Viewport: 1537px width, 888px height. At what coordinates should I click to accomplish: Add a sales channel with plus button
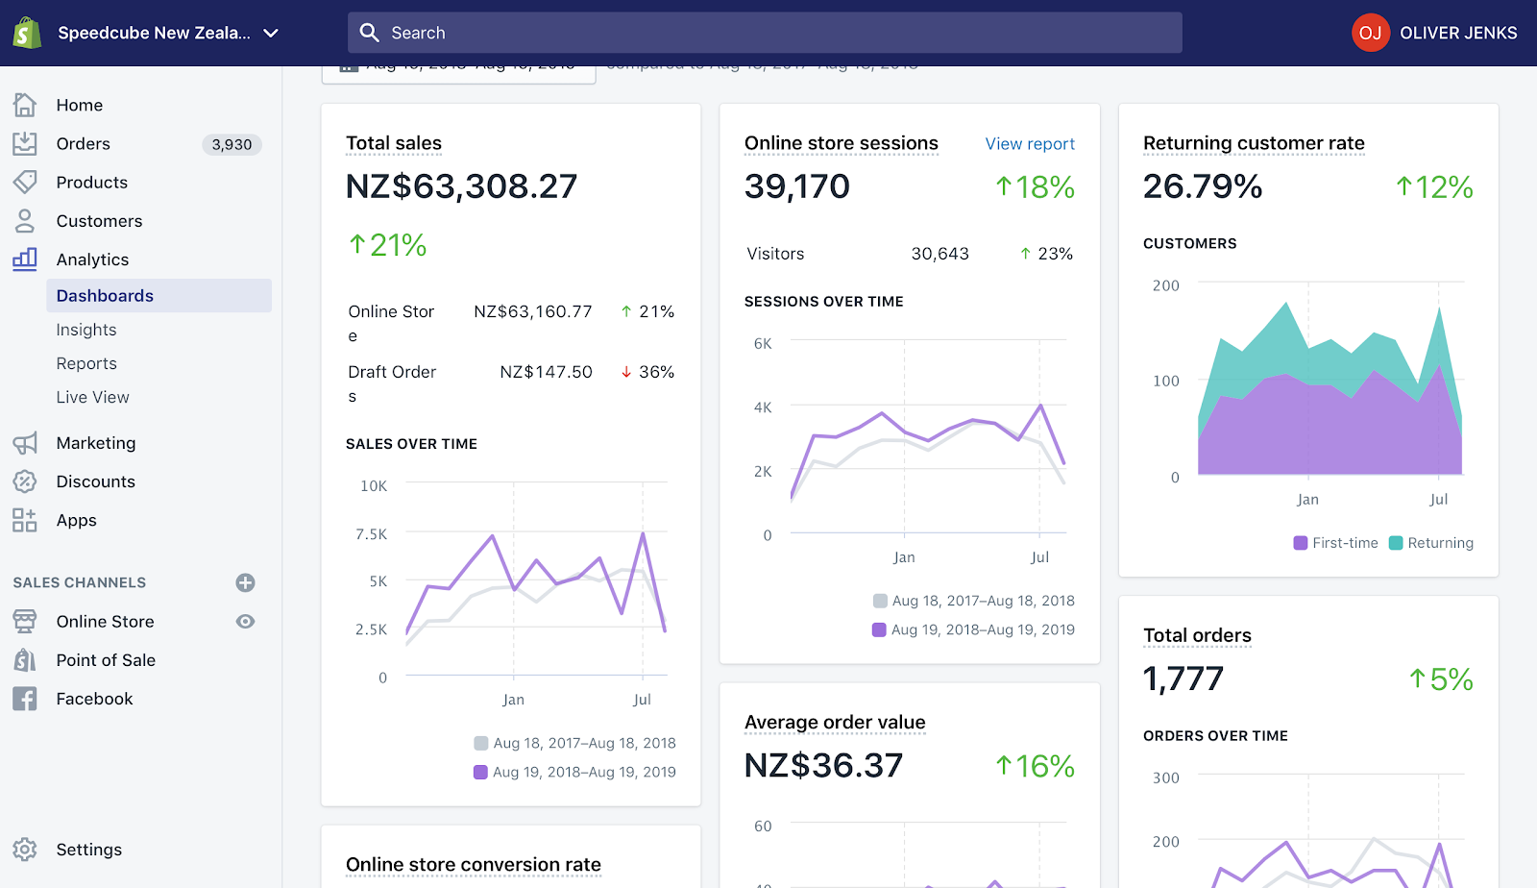[x=246, y=582]
